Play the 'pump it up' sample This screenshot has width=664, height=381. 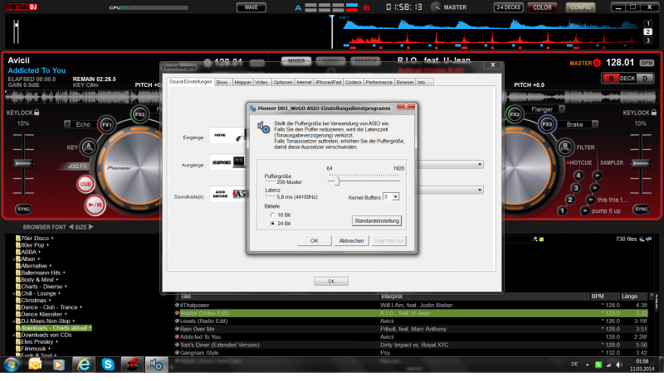pyautogui.click(x=585, y=210)
